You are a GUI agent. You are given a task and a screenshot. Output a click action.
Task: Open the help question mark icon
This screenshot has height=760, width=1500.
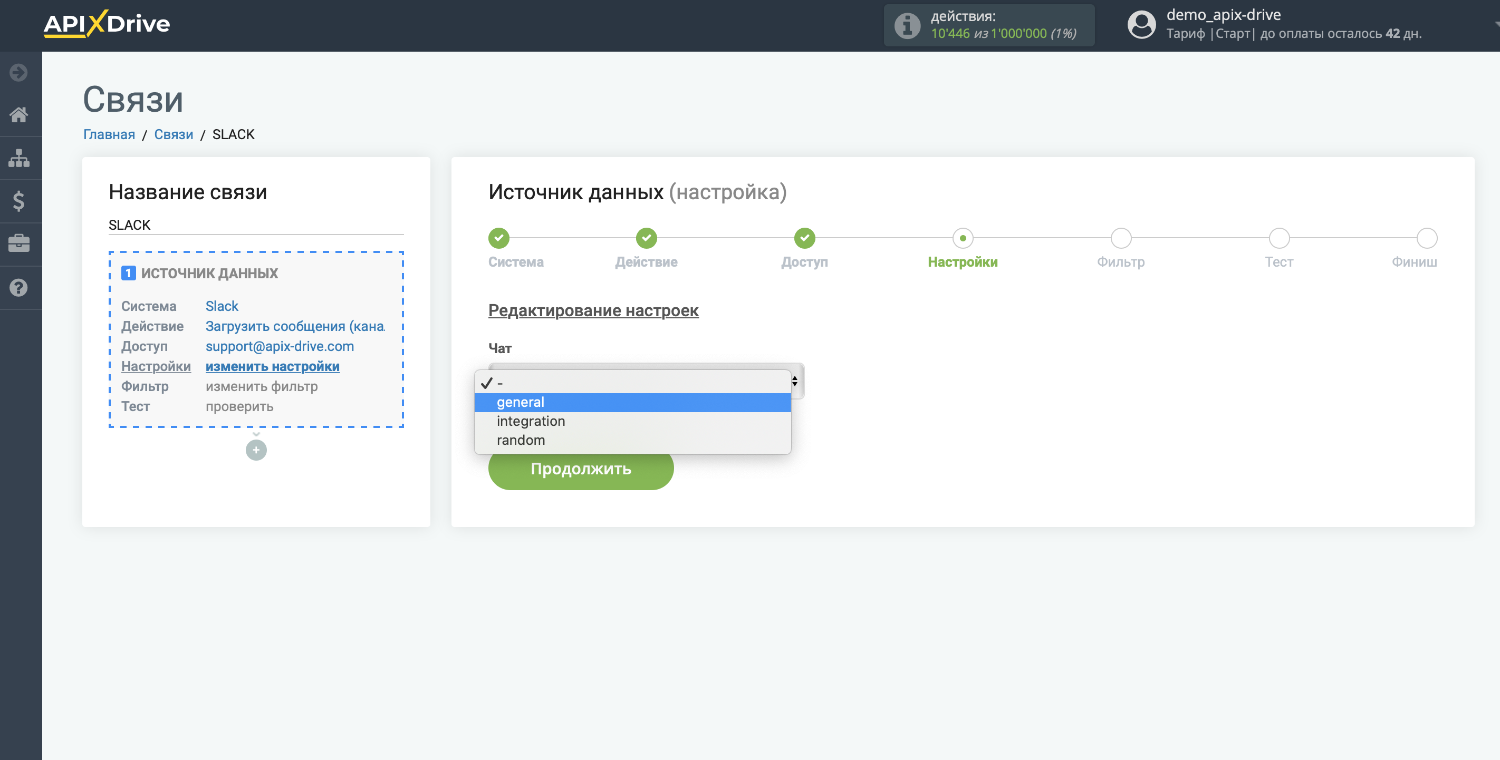[18, 287]
